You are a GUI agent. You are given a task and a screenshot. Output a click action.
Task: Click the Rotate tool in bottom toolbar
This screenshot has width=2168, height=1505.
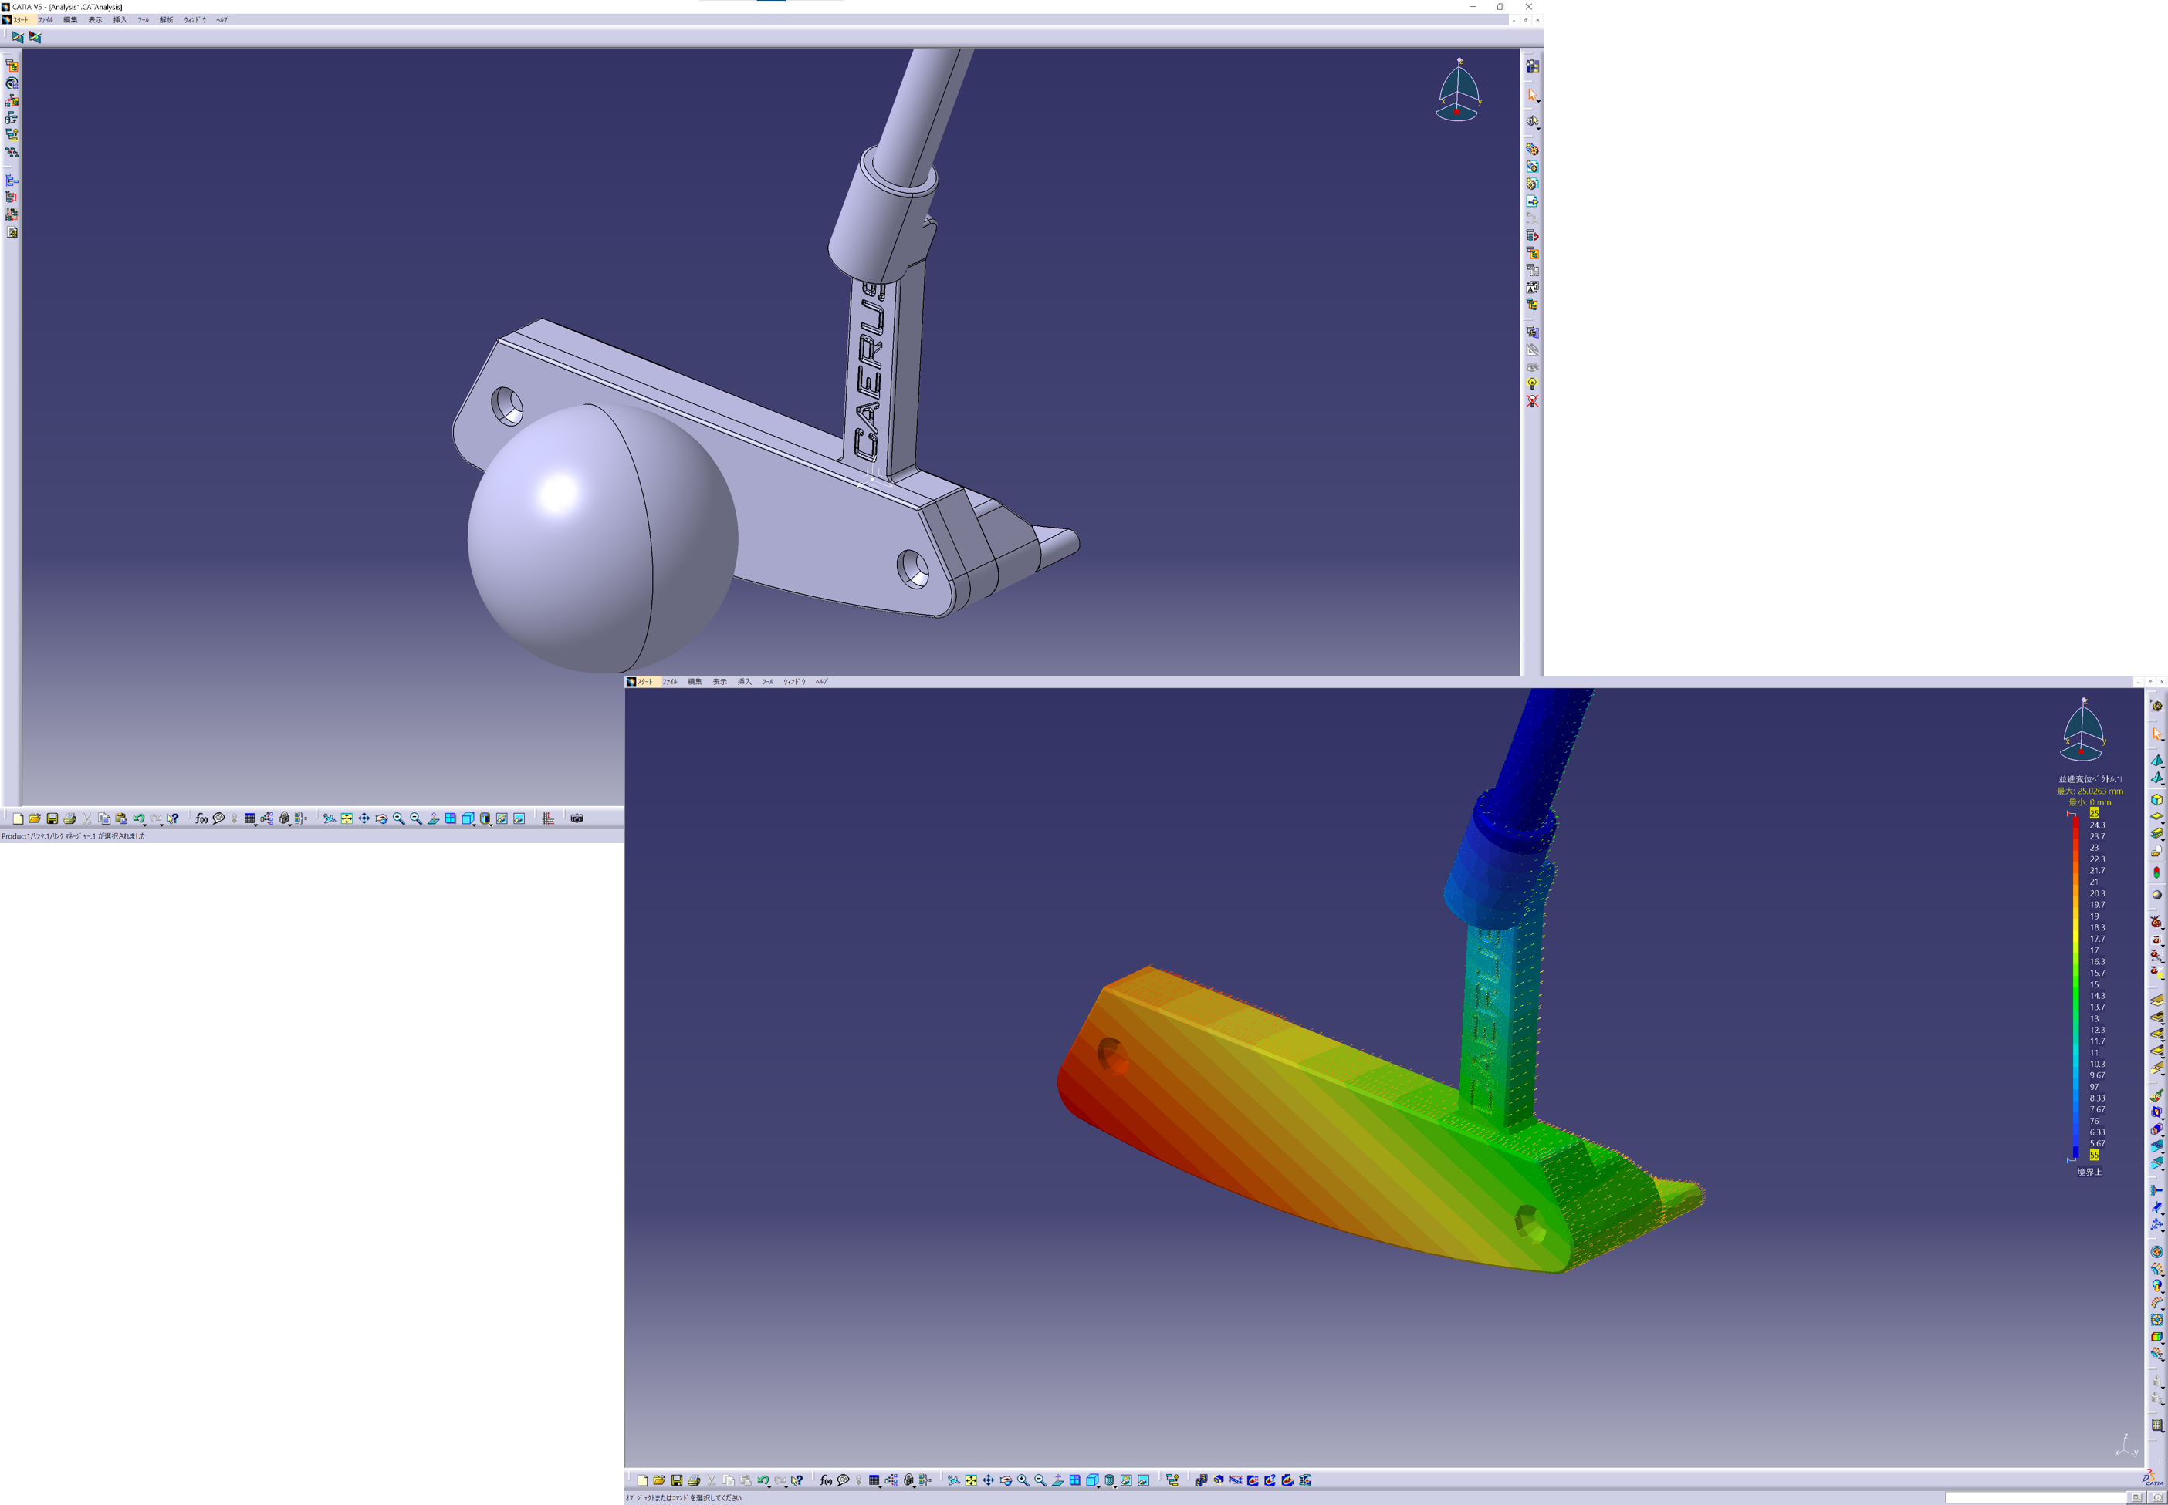tap(1006, 1480)
